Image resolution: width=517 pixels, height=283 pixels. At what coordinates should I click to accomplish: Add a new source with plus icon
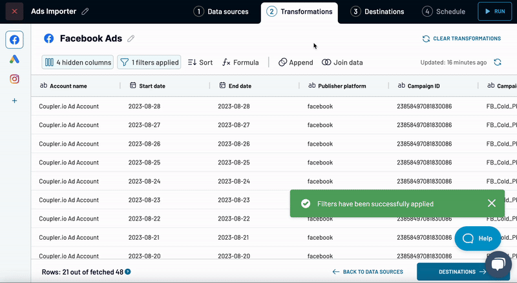point(14,101)
